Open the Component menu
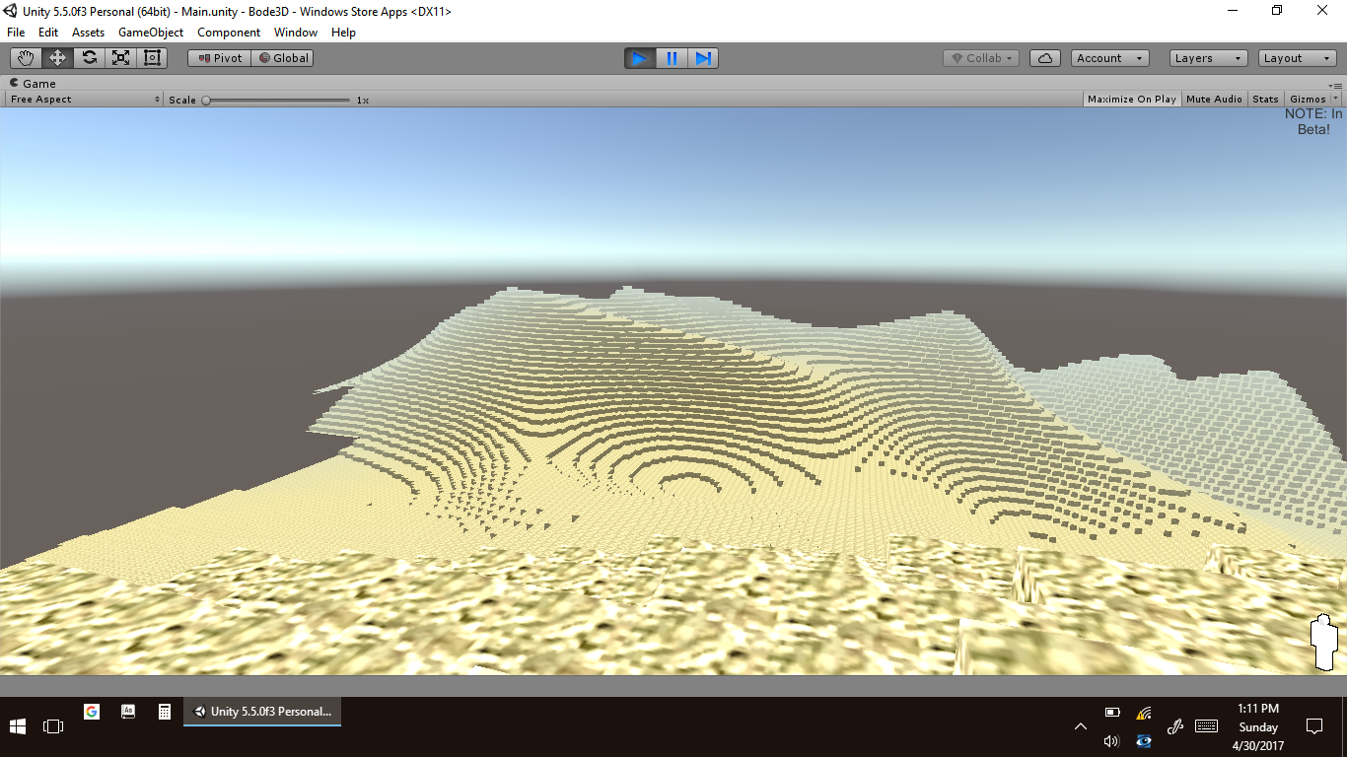This screenshot has height=757, width=1347. [229, 33]
